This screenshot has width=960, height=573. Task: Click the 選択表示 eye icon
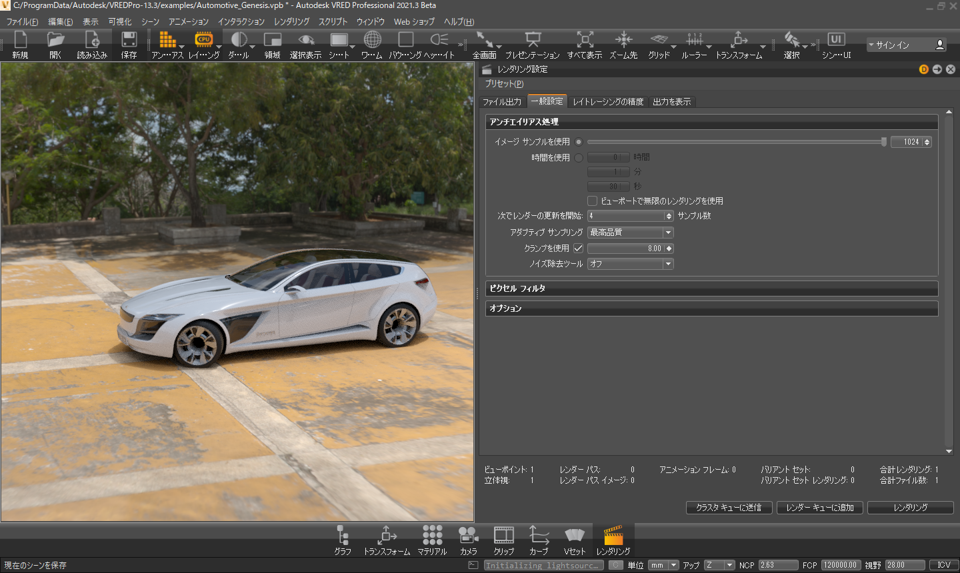306,40
